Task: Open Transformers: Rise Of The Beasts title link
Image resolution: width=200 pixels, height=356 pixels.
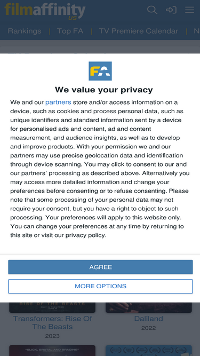Action: click(52, 322)
